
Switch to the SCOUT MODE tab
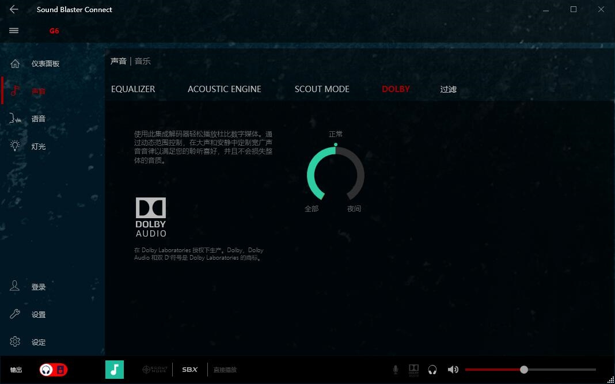point(322,89)
